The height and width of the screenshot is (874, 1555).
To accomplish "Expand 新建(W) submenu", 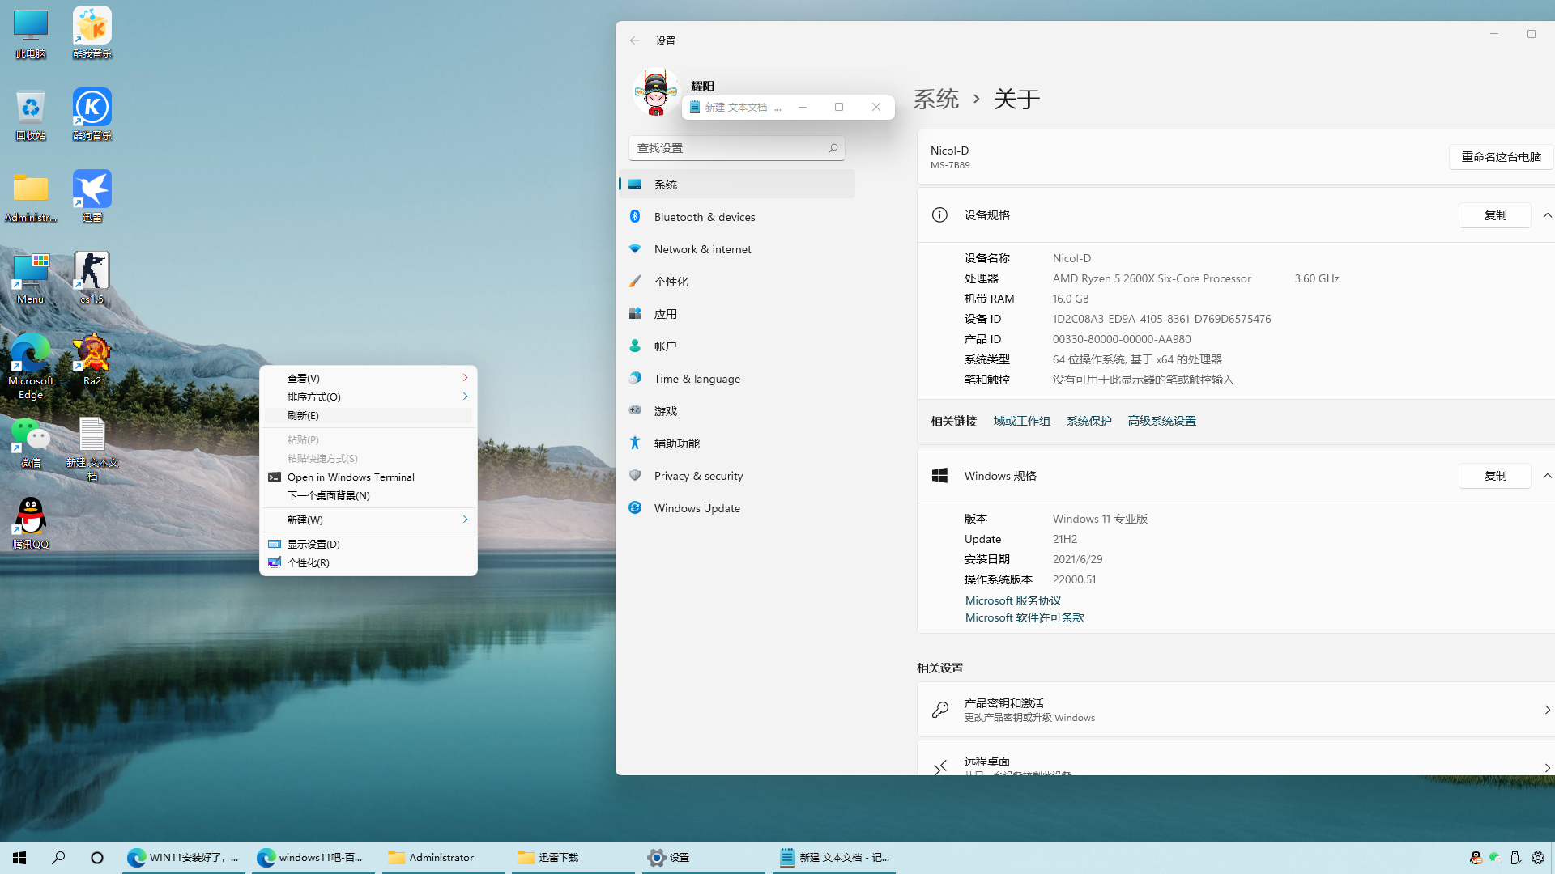I will tap(369, 520).
